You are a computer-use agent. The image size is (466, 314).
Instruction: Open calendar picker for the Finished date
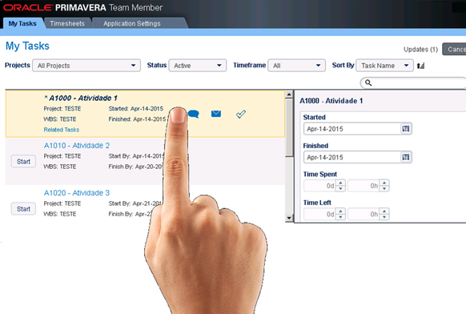[406, 157]
